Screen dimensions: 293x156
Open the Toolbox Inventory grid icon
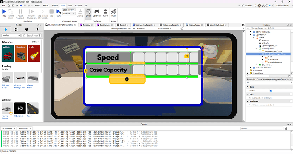tap(16, 29)
